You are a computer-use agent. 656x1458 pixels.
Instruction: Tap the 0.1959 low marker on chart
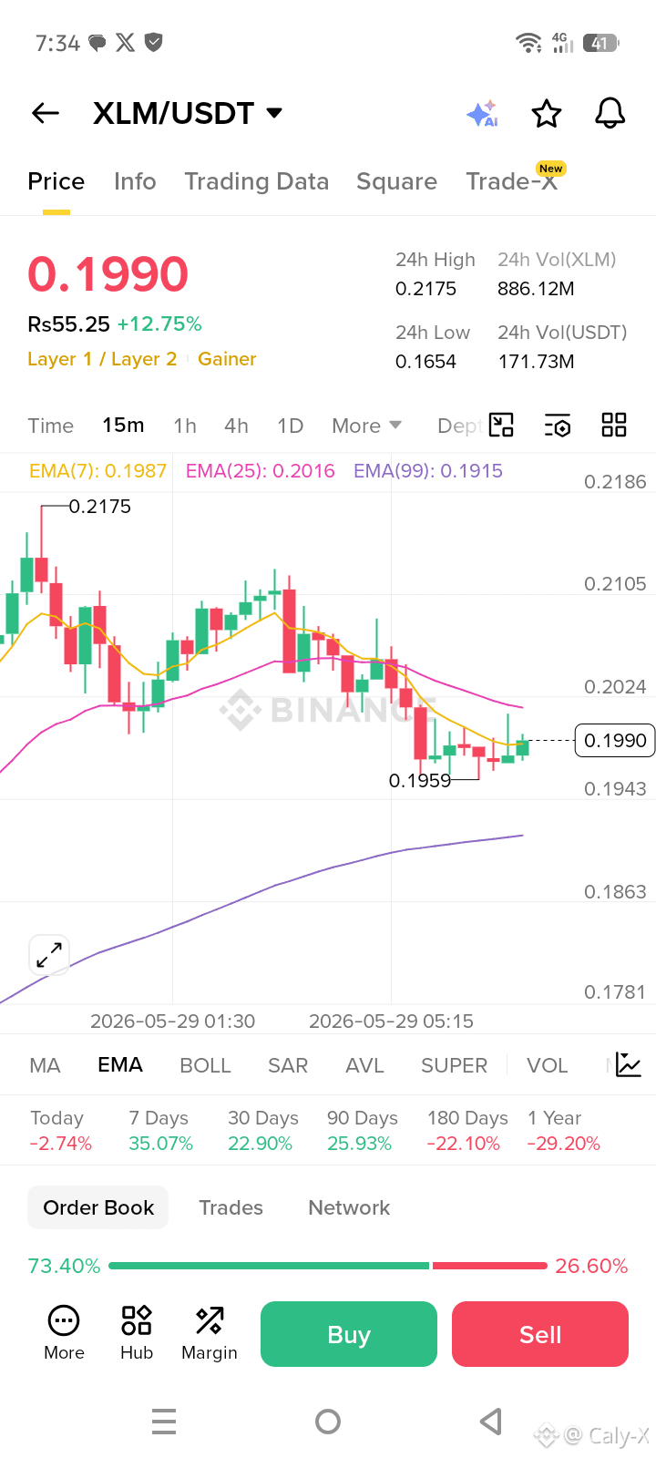click(x=420, y=781)
